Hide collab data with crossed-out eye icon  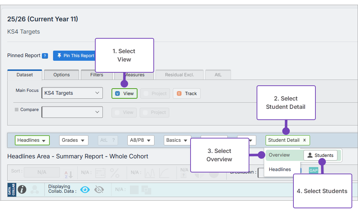(99, 189)
